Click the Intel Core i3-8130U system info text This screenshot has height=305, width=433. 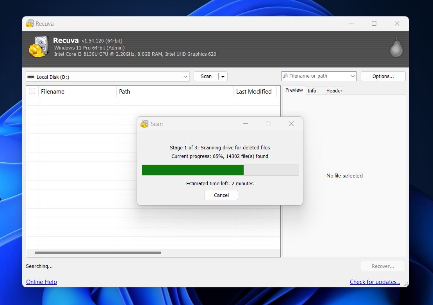(135, 54)
